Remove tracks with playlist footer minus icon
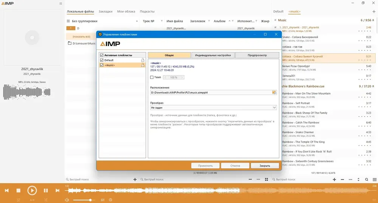The height and width of the screenshot is (203, 378). (x=342, y=180)
